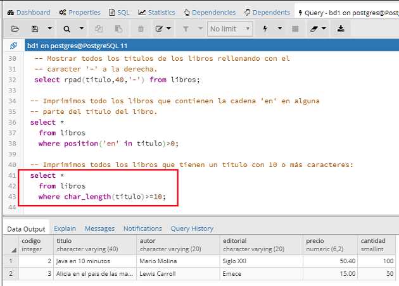Click the connection status icon

pos(13,46)
